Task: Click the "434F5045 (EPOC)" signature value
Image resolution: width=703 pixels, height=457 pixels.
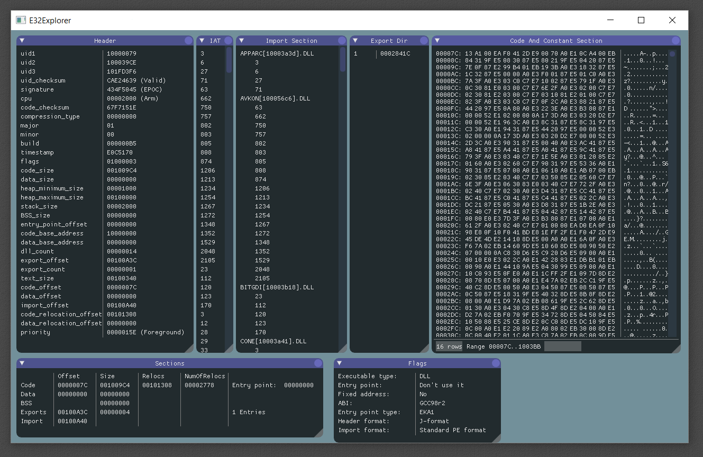Action: tap(134, 89)
